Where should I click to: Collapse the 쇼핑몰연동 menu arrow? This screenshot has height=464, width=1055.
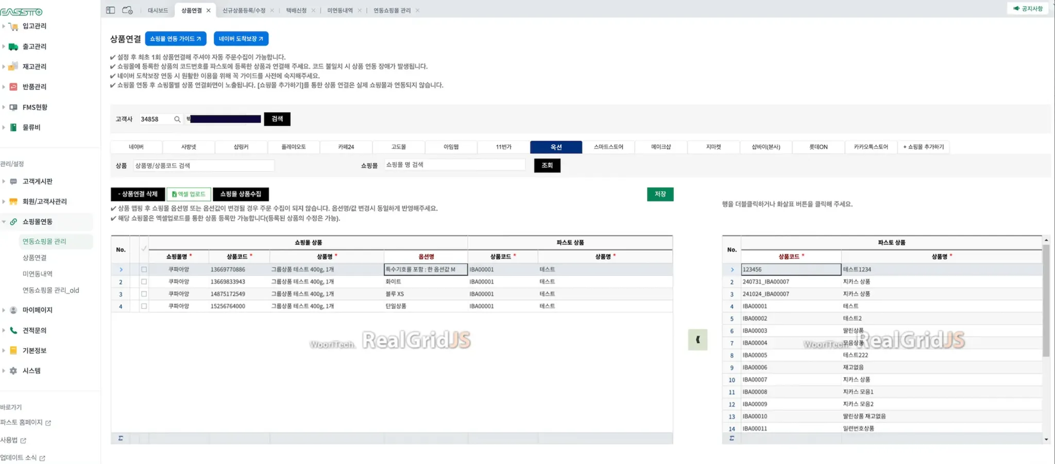click(4, 221)
